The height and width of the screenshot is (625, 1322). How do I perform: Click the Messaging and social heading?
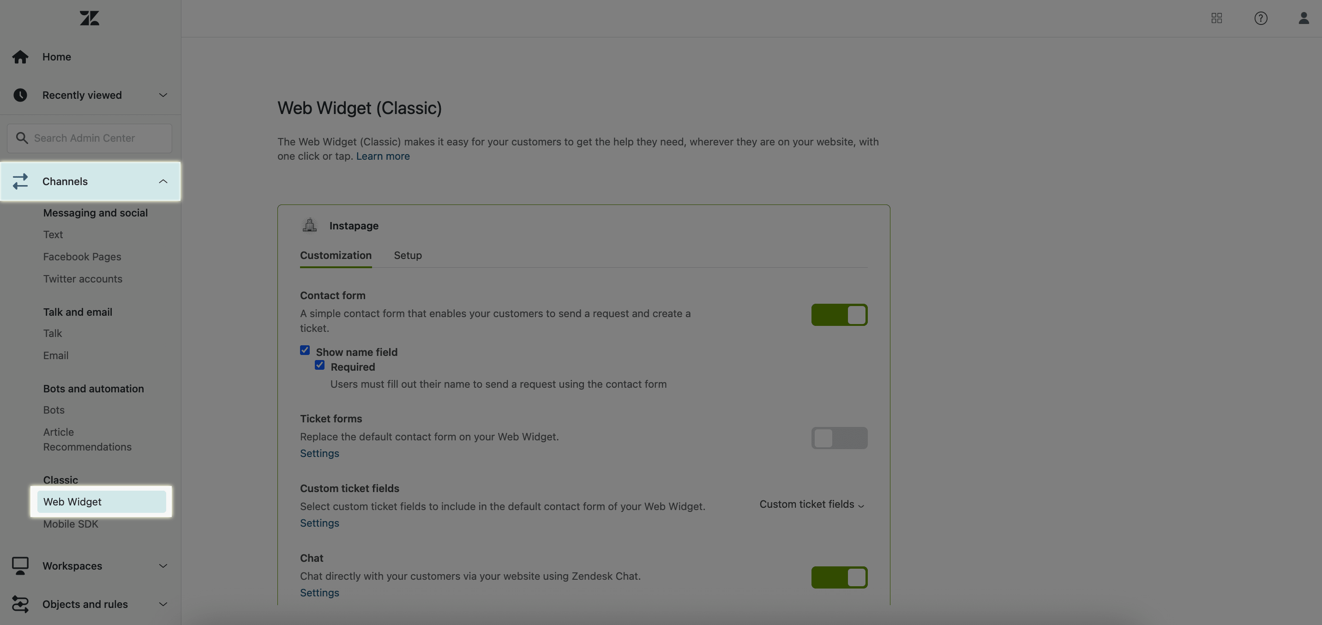[96, 212]
